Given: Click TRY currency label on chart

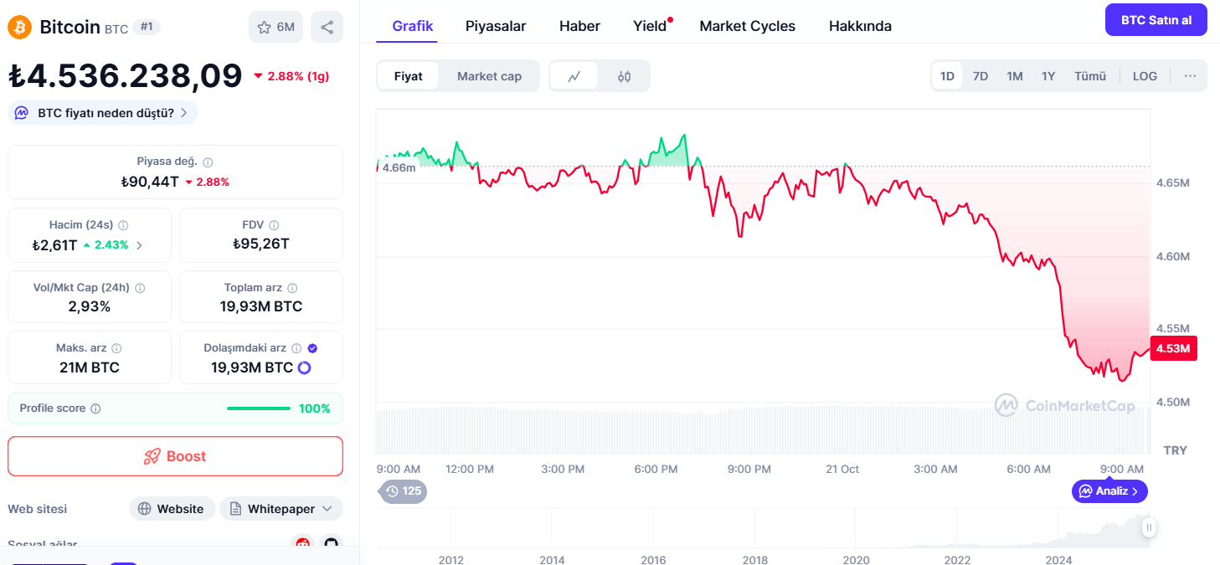Looking at the screenshot, I should pyautogui.click(x=1175, y=450).
